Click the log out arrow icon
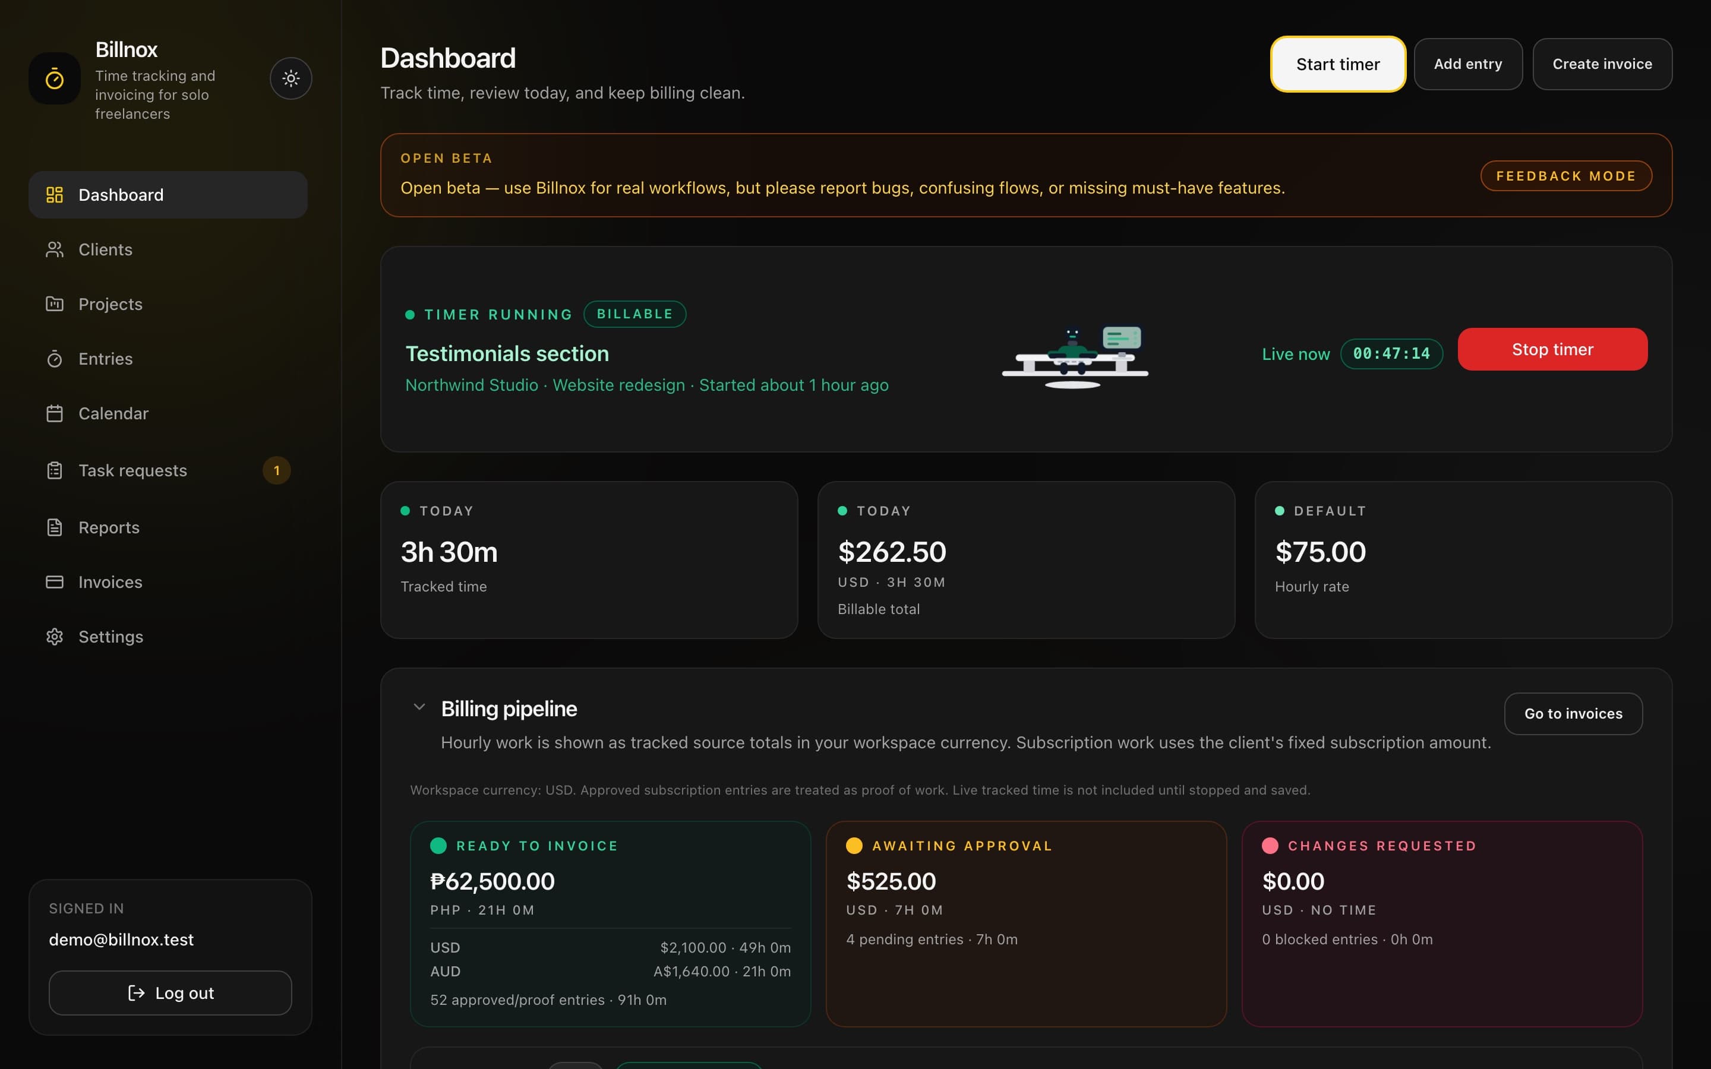 [x=135, y=992]
